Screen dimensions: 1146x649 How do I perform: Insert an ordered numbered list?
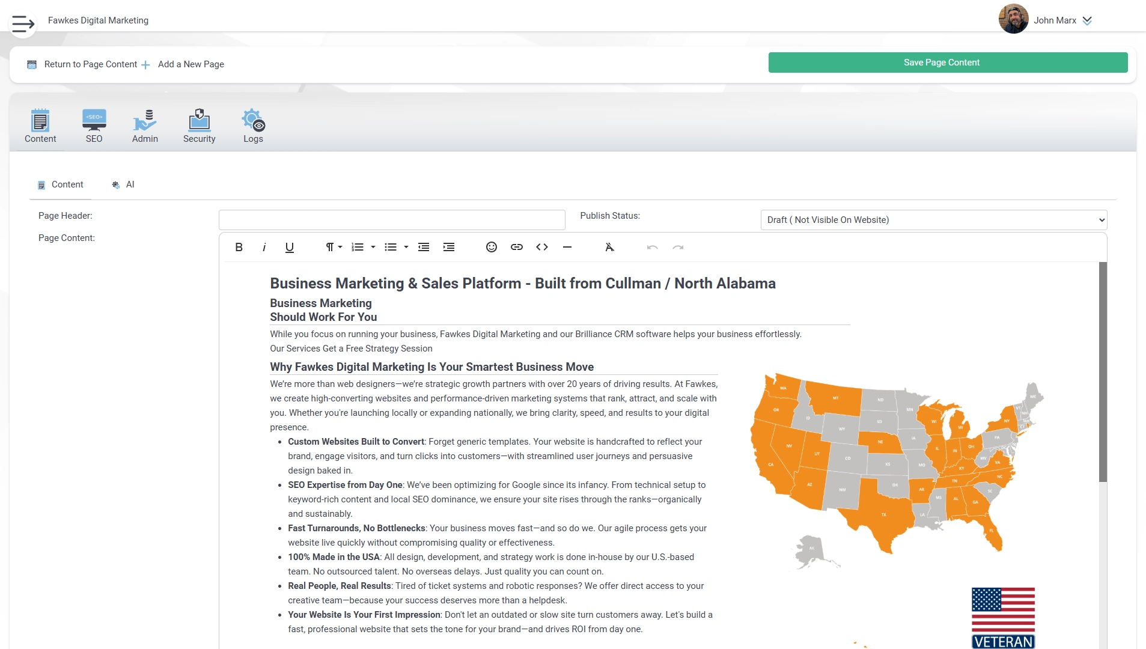pyautogui.click(x=358, y=247)
